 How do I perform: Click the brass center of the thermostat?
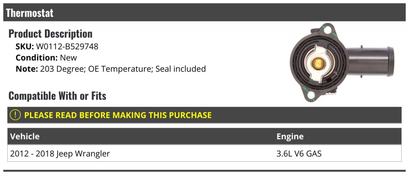click(318, 62)
